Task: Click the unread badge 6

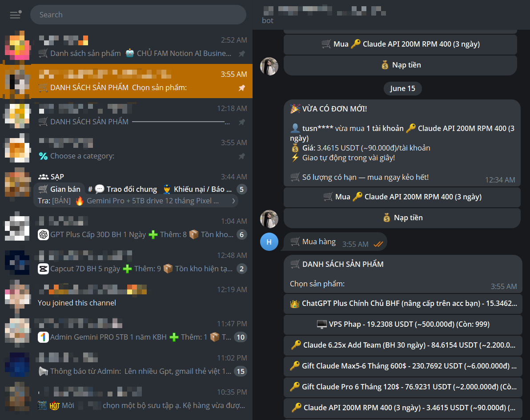Action: (241, 235)
